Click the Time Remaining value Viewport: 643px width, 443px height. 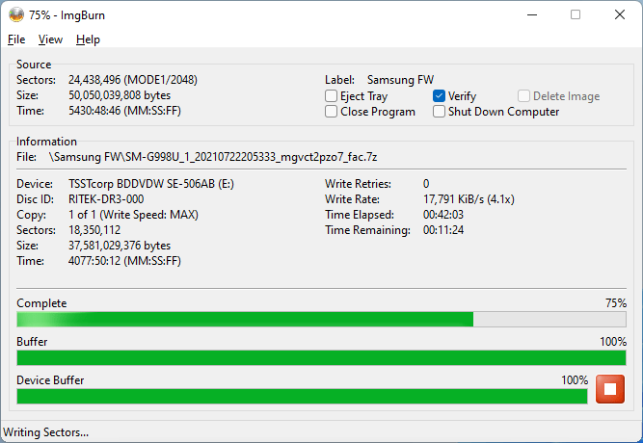[444, 230]
